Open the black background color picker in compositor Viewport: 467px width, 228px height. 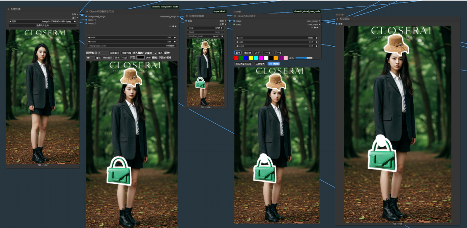coord(141,57)
